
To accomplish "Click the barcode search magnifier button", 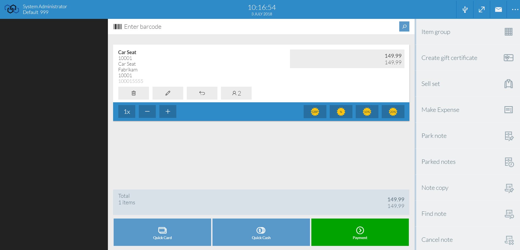I will (404, 27).
